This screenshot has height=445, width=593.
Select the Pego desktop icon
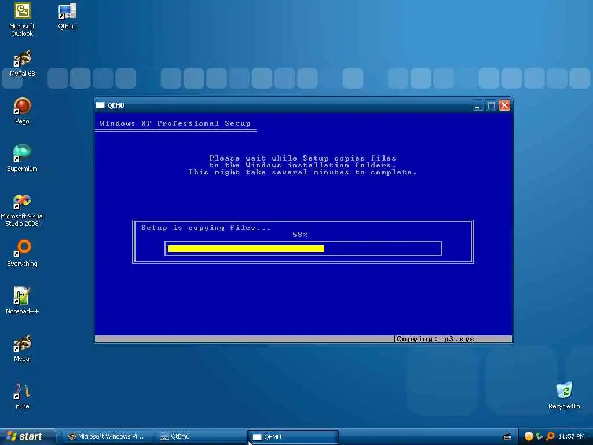pyautogui.click(x=22, y=111)
